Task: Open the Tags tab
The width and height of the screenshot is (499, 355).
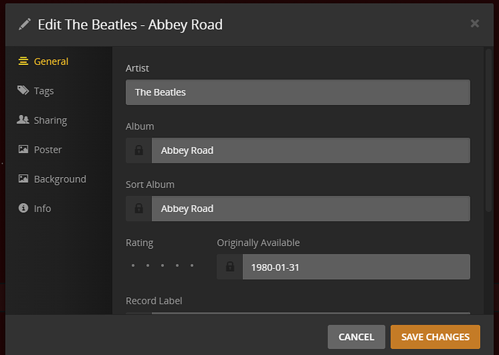Action: [43, 91]
